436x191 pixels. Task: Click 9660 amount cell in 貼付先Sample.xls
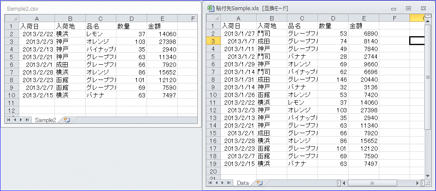364,64
